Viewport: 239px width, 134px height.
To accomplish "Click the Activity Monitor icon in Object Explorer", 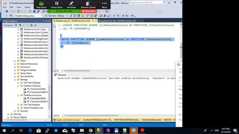I will pyautogui.click(x=35, y=25).
